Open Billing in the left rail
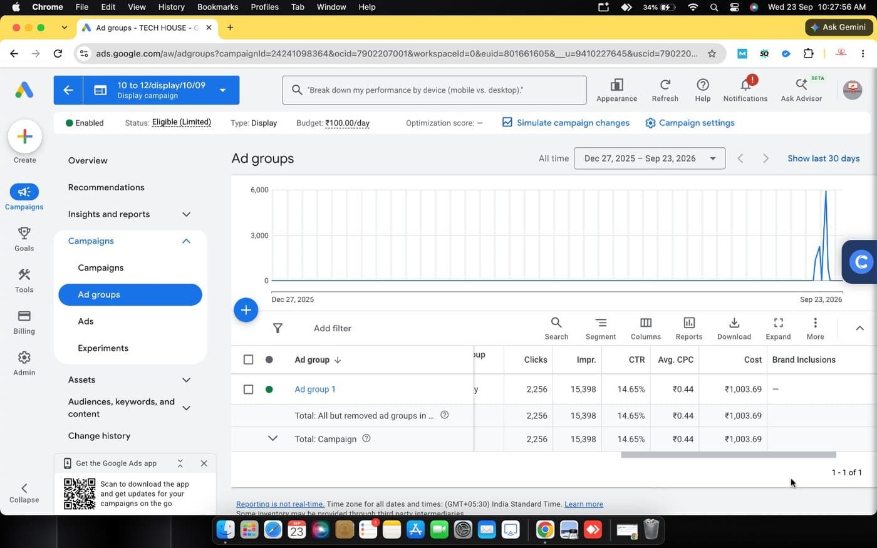This screenshot has width=877, height=548. pyautogui.click(x=24, y=322)
